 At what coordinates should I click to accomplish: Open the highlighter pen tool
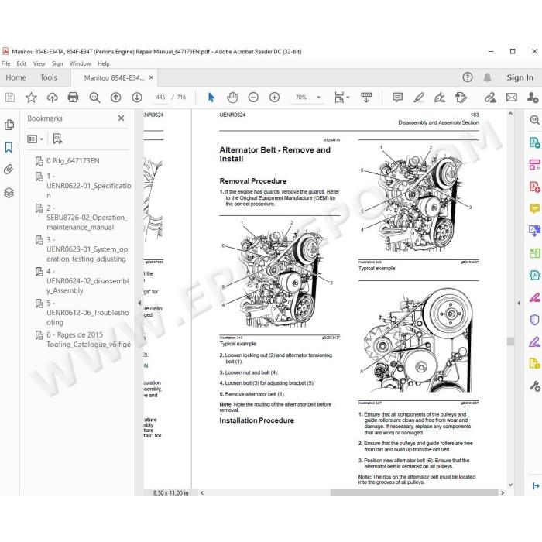point(419,98)
